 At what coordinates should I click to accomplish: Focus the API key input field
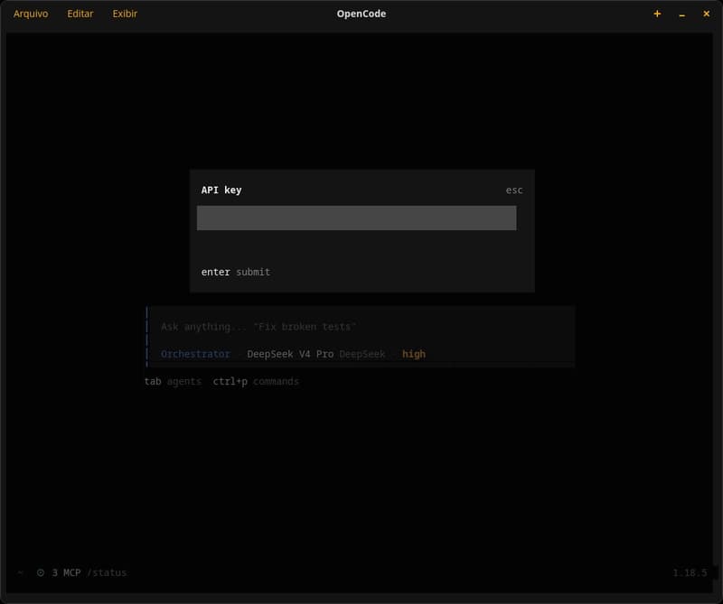pyautogui.click(x=356, y=218)
